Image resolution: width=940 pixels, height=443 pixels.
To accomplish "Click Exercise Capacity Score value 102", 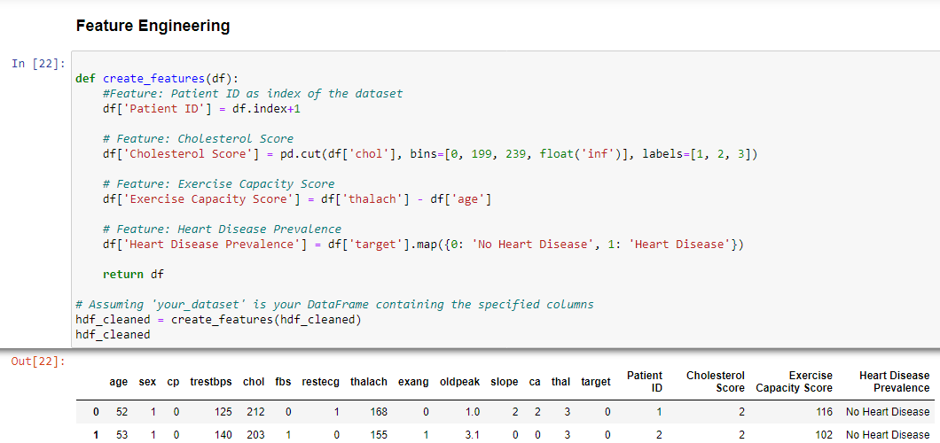I will coord(824,435).
